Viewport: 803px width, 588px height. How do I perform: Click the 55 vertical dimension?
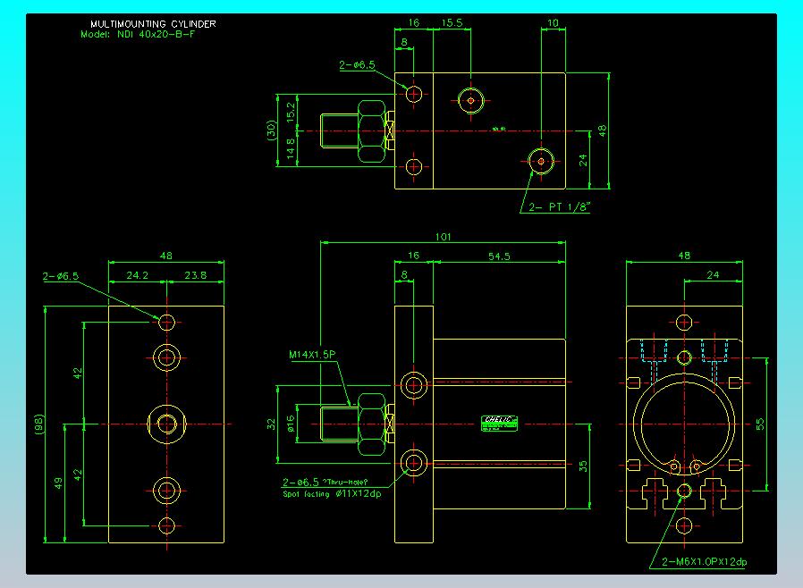click(760, 424)
